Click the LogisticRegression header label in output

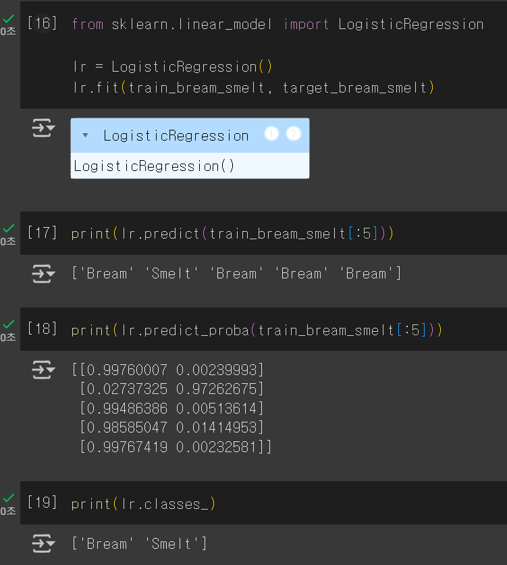pyautogui.click(x=176, y=136)
